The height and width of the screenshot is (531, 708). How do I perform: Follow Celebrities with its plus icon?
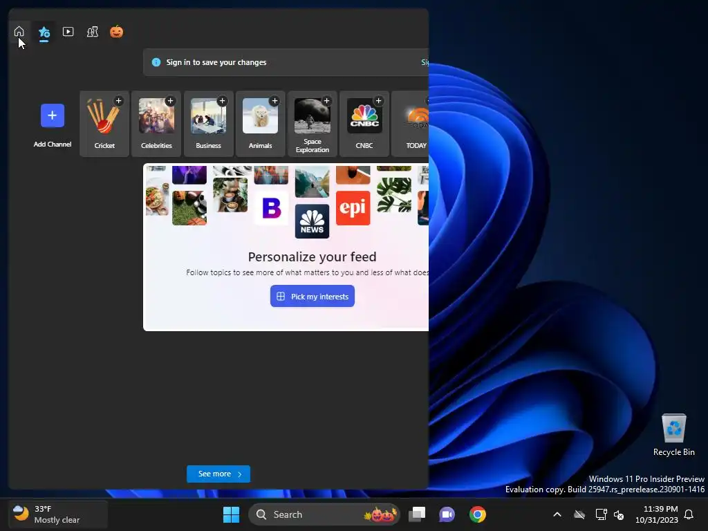170,101
